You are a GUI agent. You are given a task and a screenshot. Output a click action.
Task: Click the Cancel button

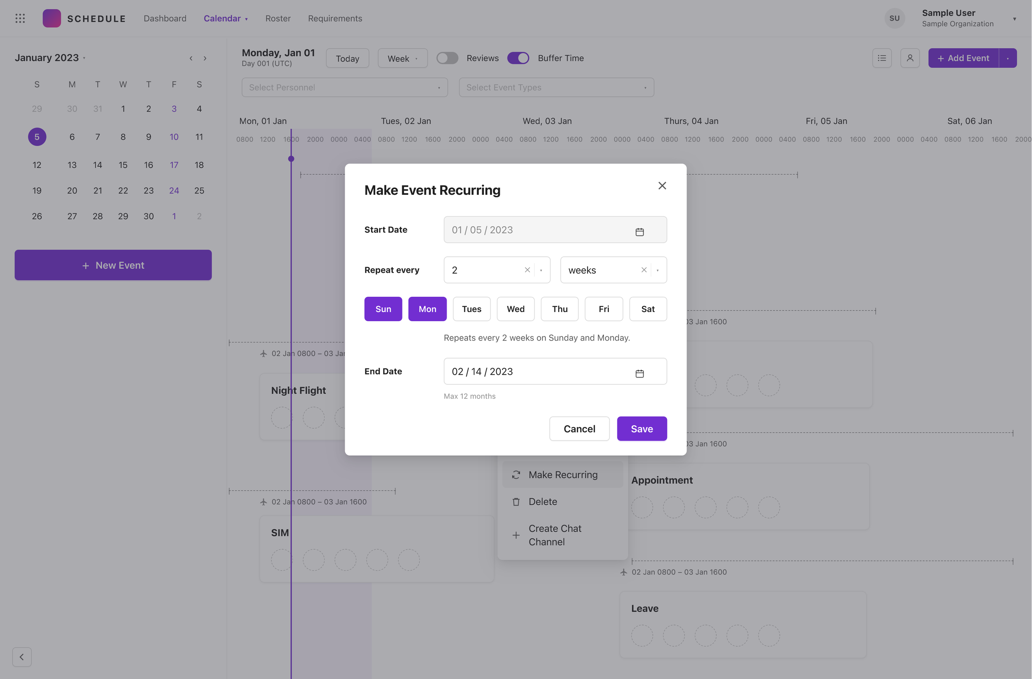click(x=579, y=428)
